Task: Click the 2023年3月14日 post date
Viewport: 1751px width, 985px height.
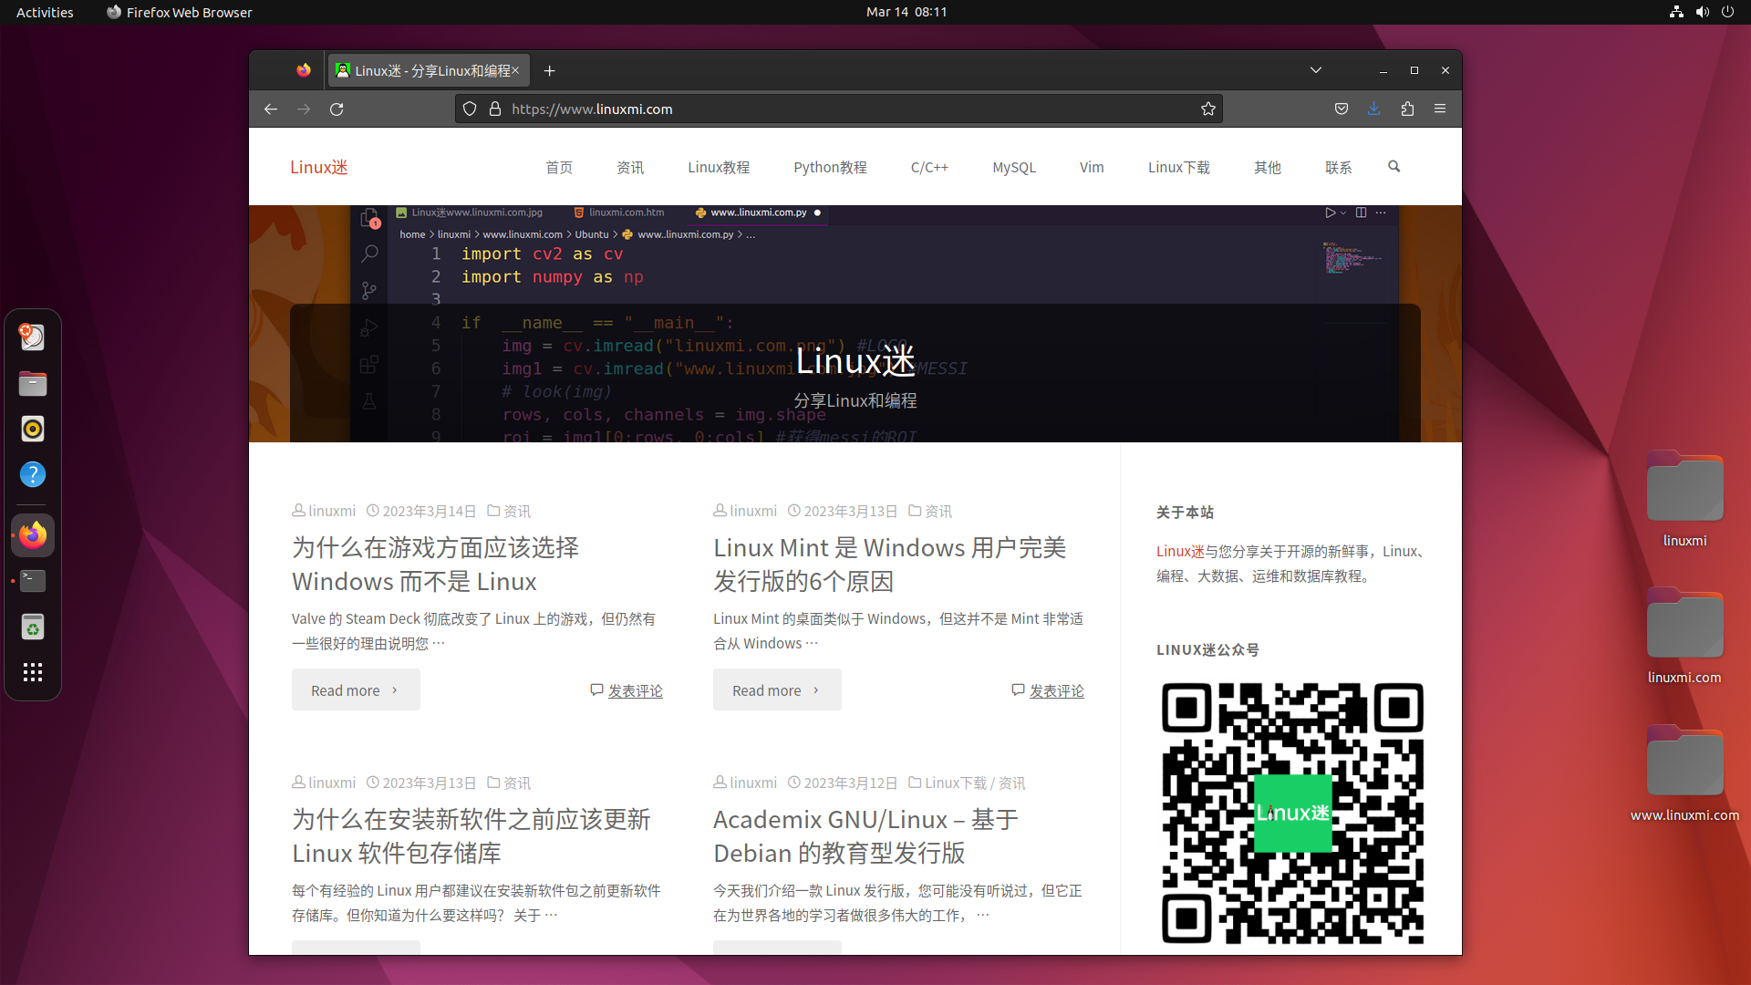Action: tap(429, 511)
